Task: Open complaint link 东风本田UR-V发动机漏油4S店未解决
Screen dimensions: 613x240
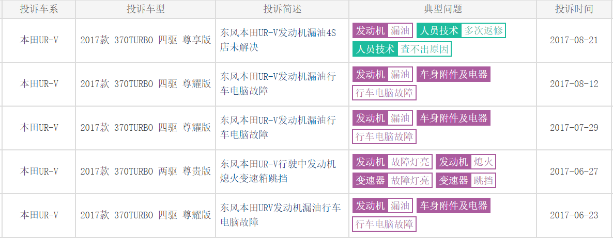Action: (x=278, y=40)
